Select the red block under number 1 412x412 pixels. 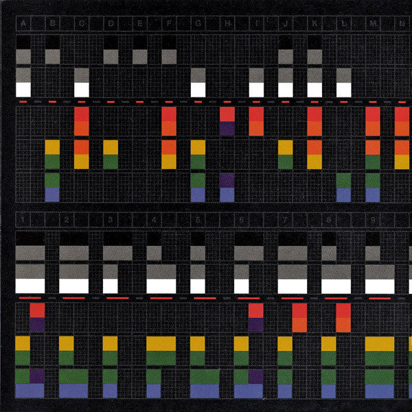point(37,310)
